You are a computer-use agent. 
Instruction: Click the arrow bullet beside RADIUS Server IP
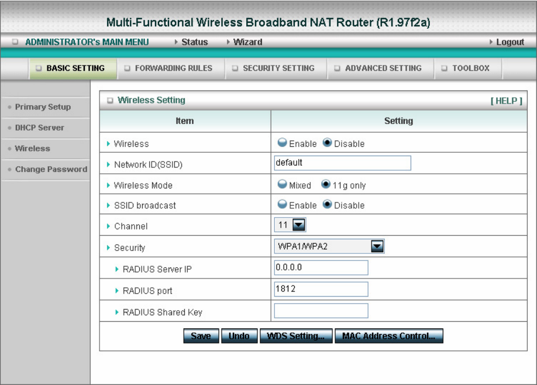click(x=117, y=269)
